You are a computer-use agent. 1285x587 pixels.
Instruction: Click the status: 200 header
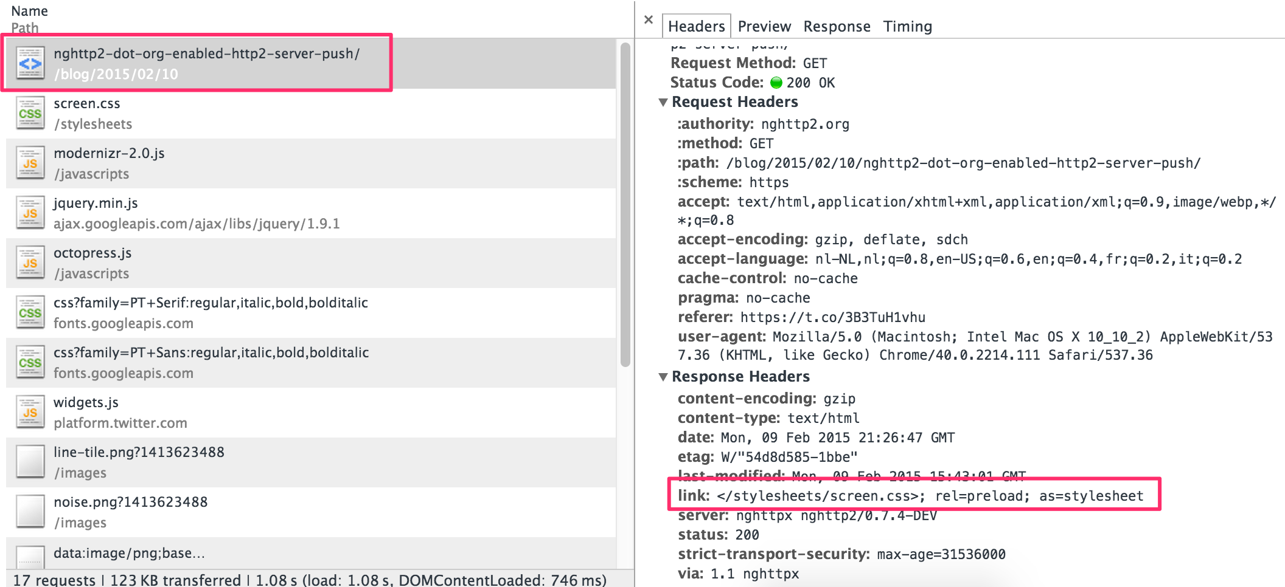[x=718, y=535]
